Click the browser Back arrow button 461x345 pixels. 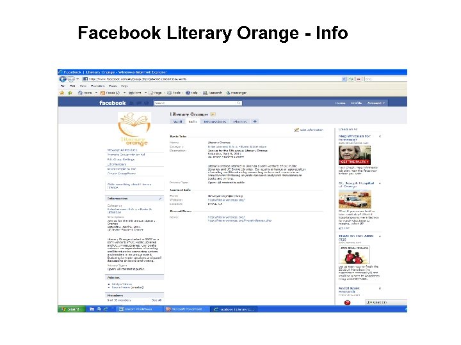pos(63,79)
